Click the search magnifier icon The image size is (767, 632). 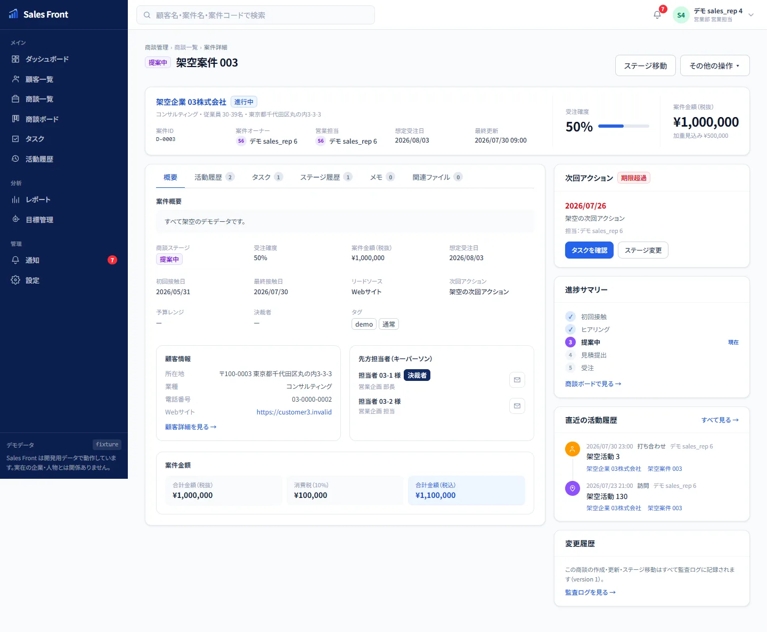click(147, 15)
